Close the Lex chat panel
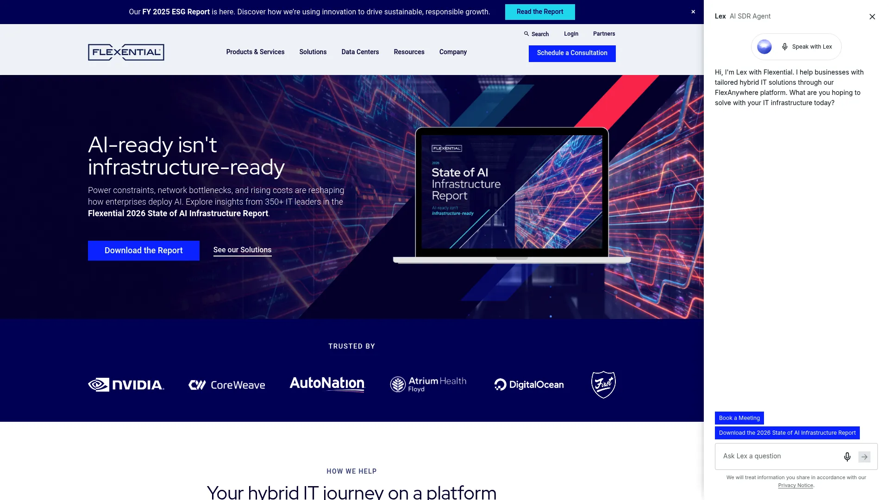Viewport: 889px width, 500px height. (x=872, y=17)
